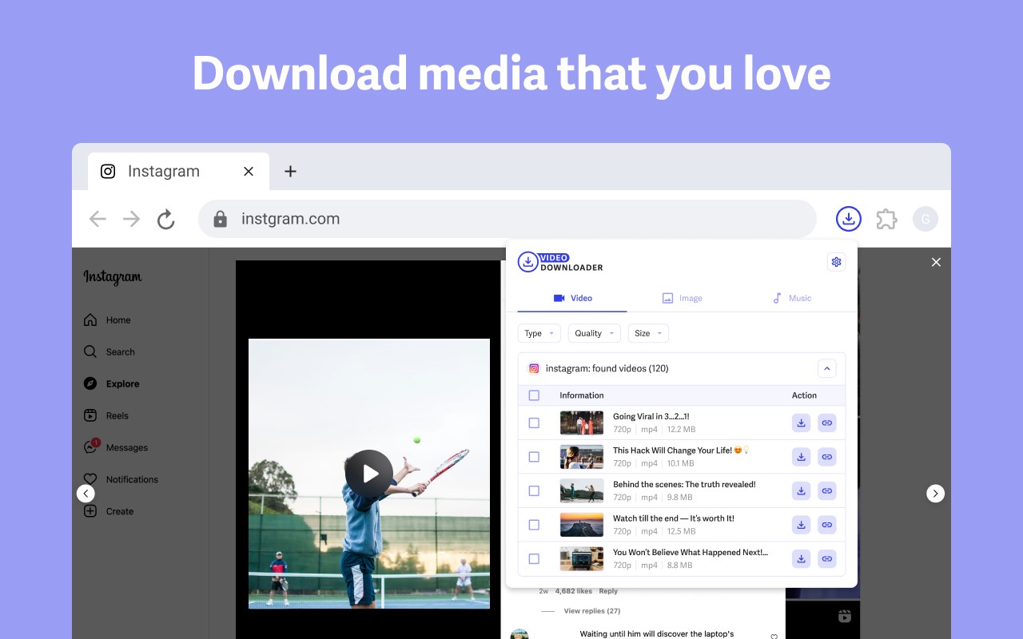Tick the checkbox for 'You Won't Believe What Happened Next!'
The height and width of the screenshot is (639, 1023).
[x=534, y=558]
